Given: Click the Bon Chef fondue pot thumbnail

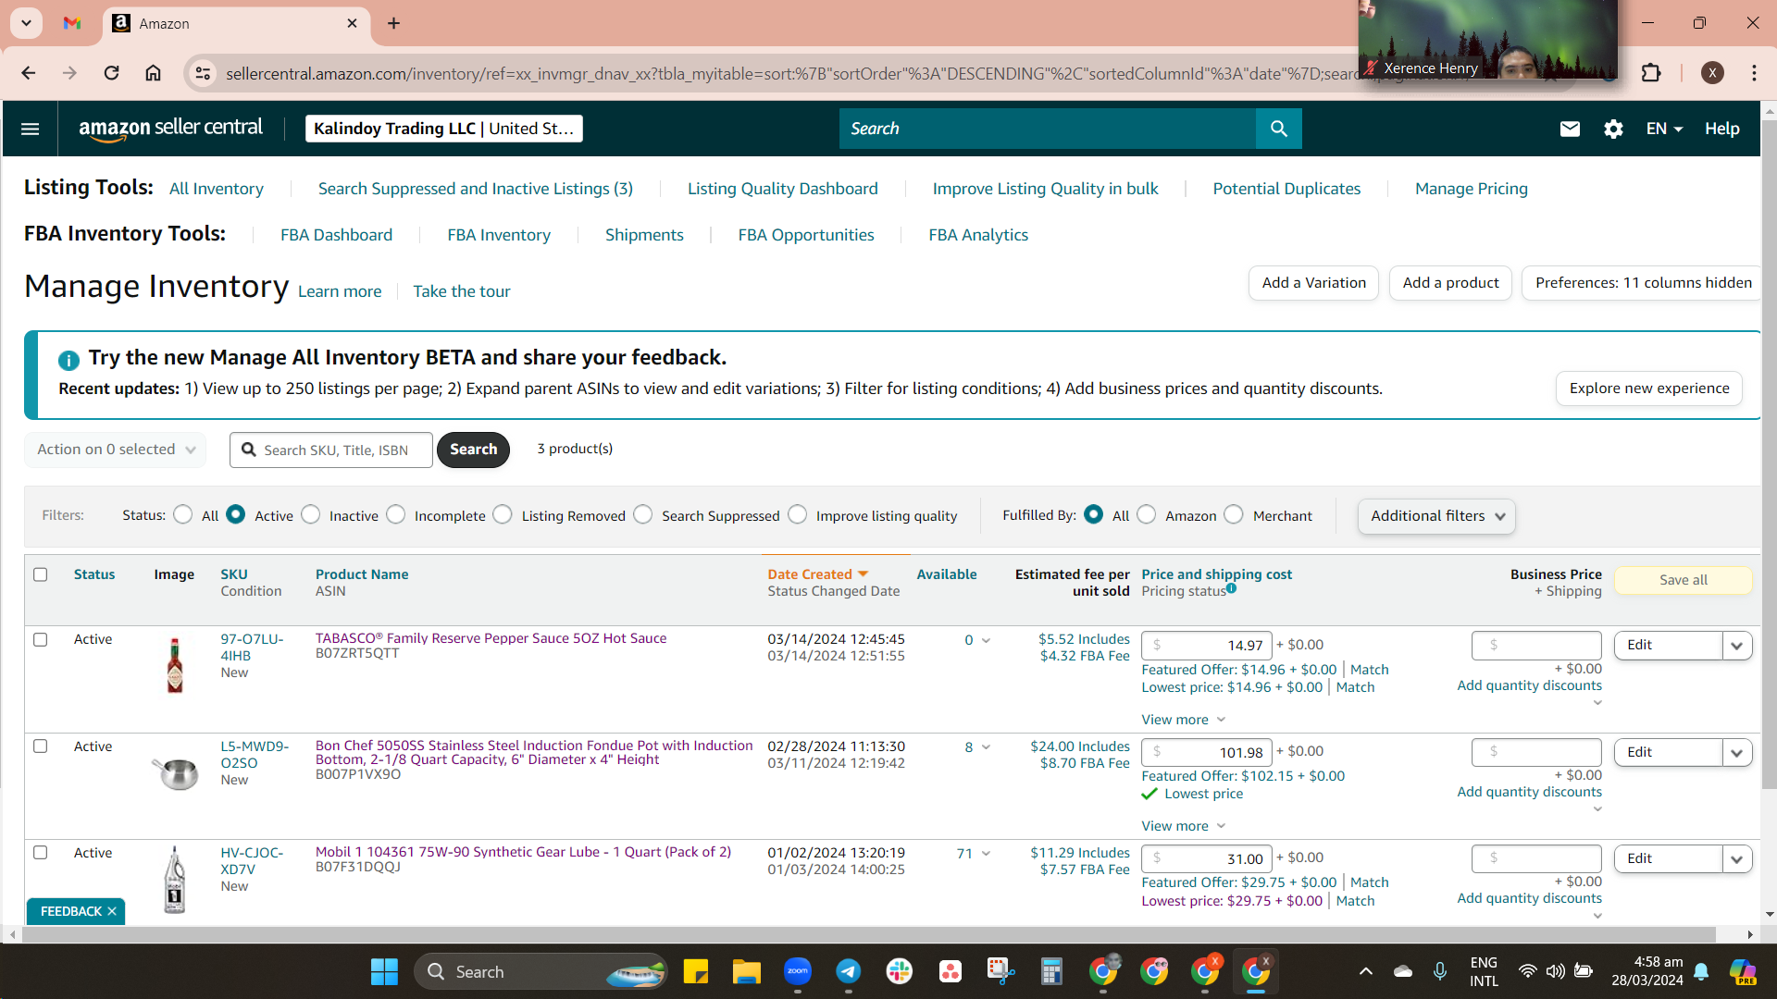Looking at the screenshot, I should coord(175,772).
